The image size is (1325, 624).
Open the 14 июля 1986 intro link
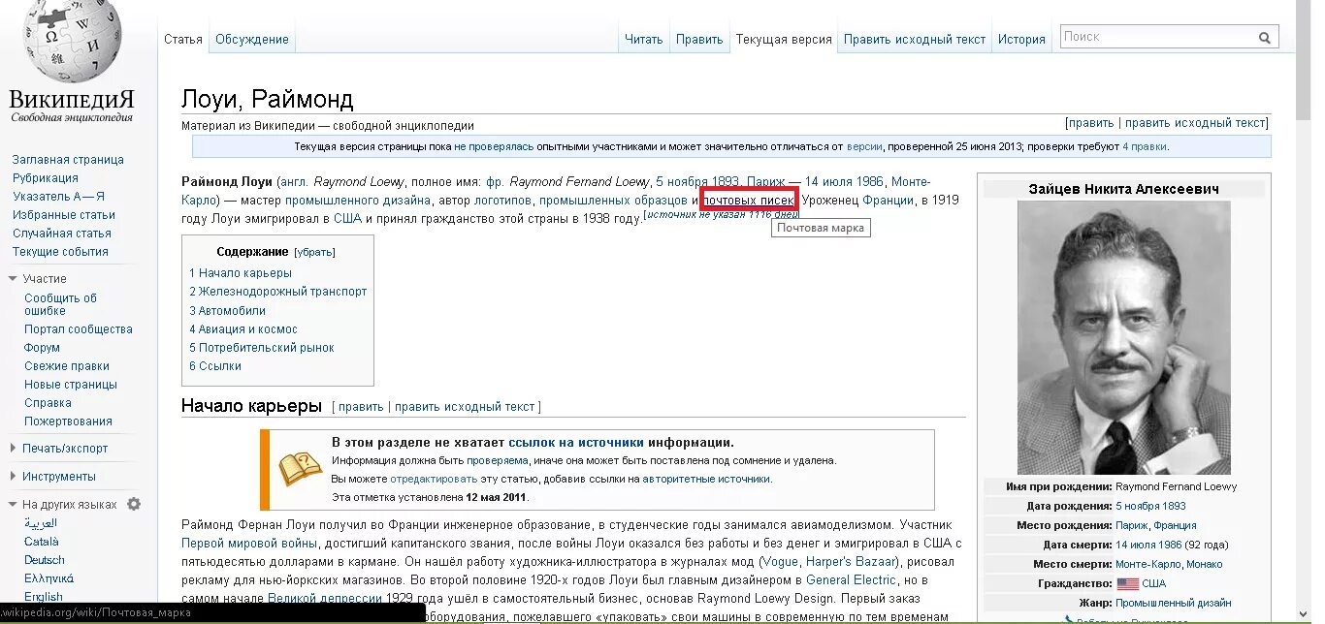coord(844,182)
